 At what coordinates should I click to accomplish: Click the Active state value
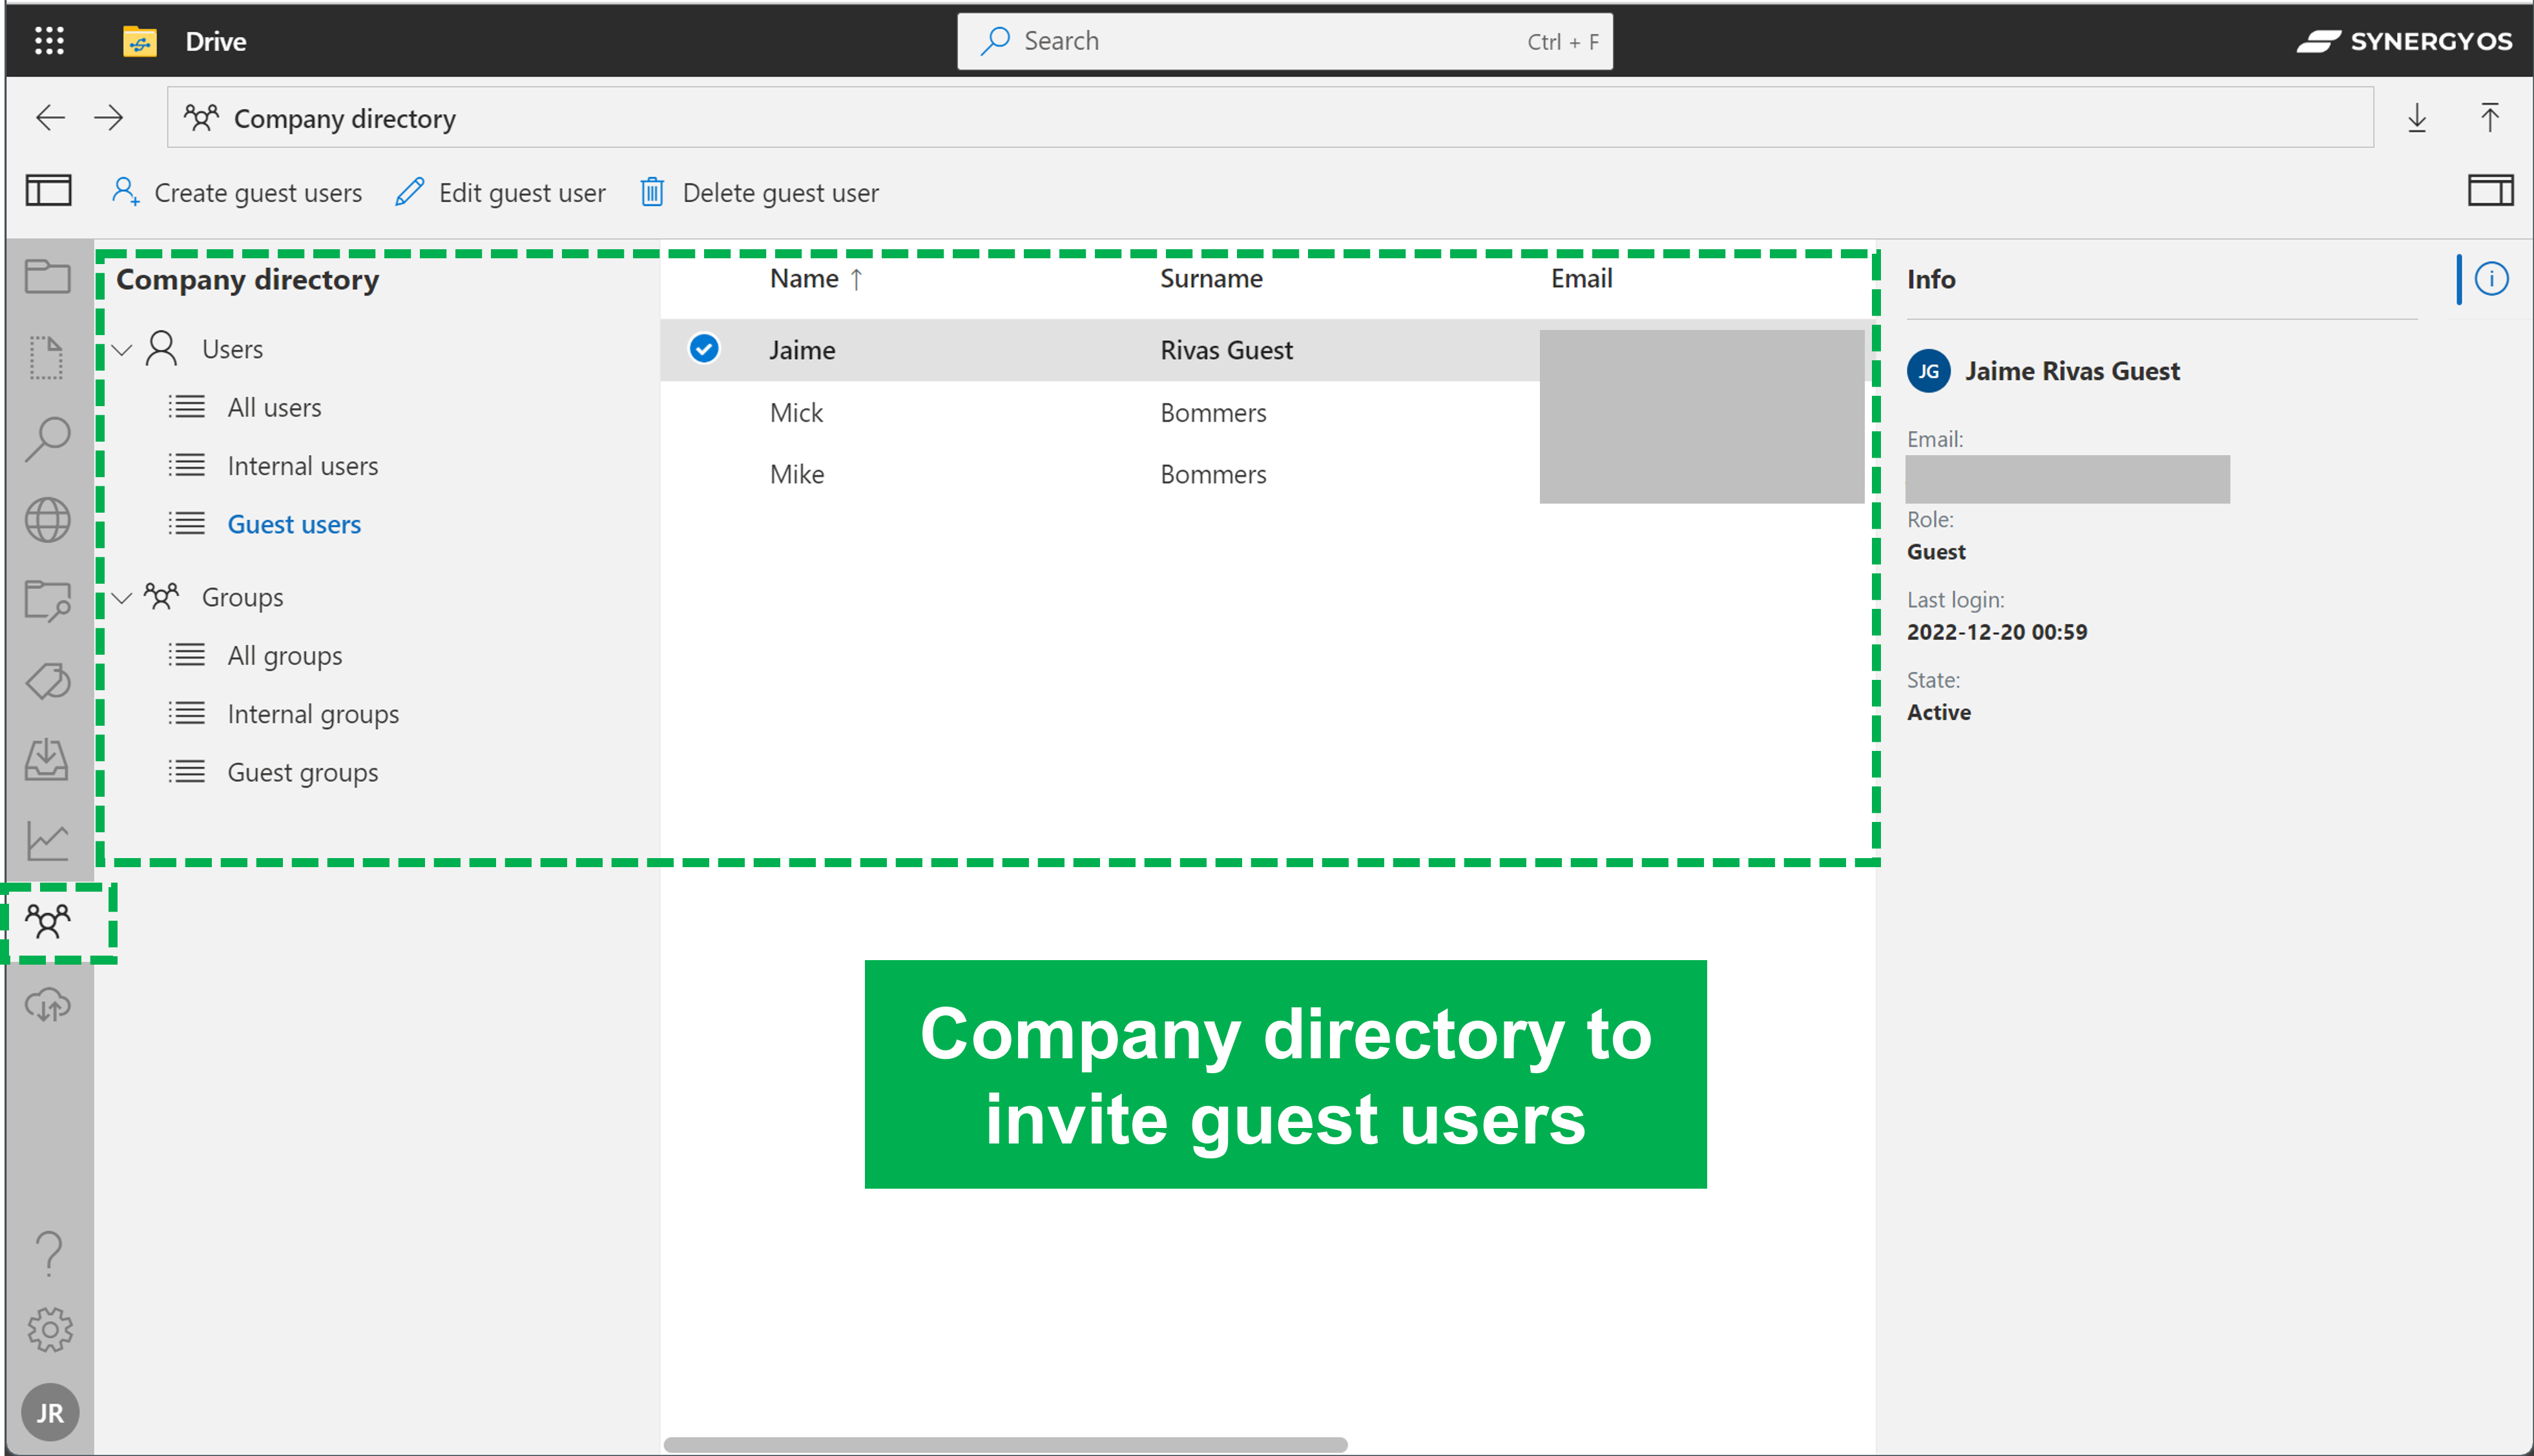(x=1938, y=712)
